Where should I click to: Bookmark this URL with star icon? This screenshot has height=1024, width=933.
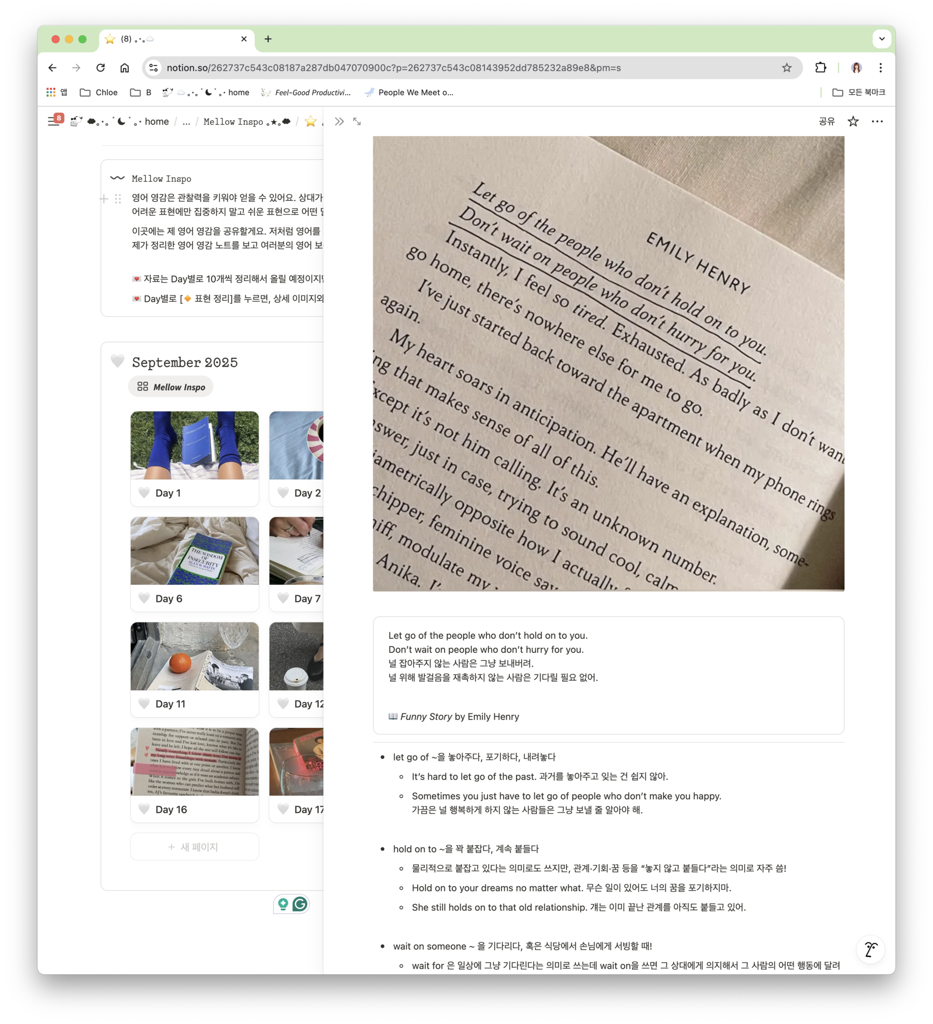786,68
